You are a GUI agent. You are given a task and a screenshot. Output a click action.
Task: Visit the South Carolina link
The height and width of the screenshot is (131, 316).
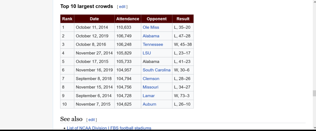156,70
